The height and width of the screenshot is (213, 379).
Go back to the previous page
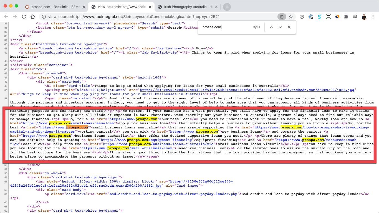coord(6,17)
